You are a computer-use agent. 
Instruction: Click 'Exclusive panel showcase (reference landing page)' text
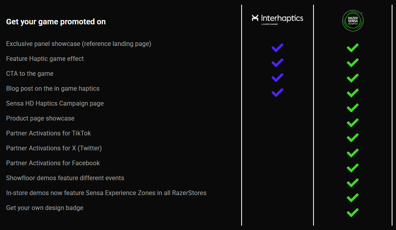[79, 44]
